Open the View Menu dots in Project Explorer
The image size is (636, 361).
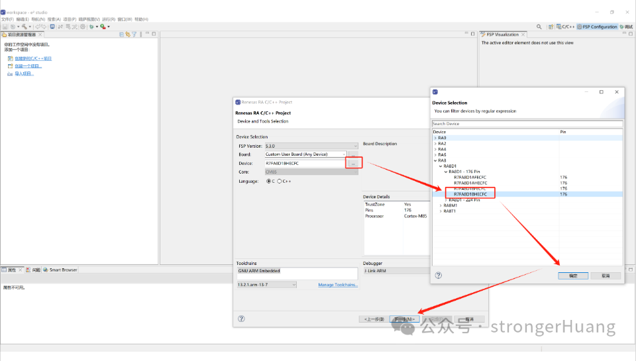(x=140, y=34)
